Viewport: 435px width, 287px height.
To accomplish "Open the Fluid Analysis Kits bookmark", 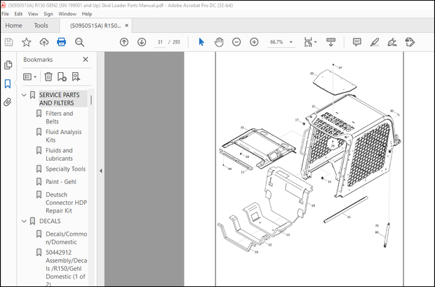I will [64, 135].
